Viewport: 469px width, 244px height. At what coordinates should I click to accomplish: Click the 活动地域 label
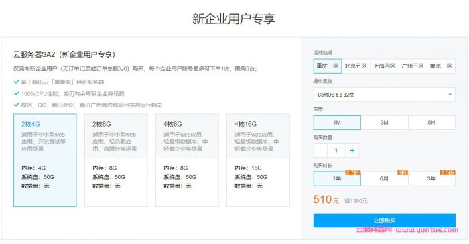click(x=323, y=53)
